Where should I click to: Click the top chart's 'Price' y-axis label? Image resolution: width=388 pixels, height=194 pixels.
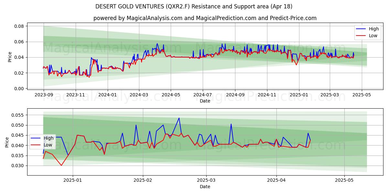coord(10,57)
